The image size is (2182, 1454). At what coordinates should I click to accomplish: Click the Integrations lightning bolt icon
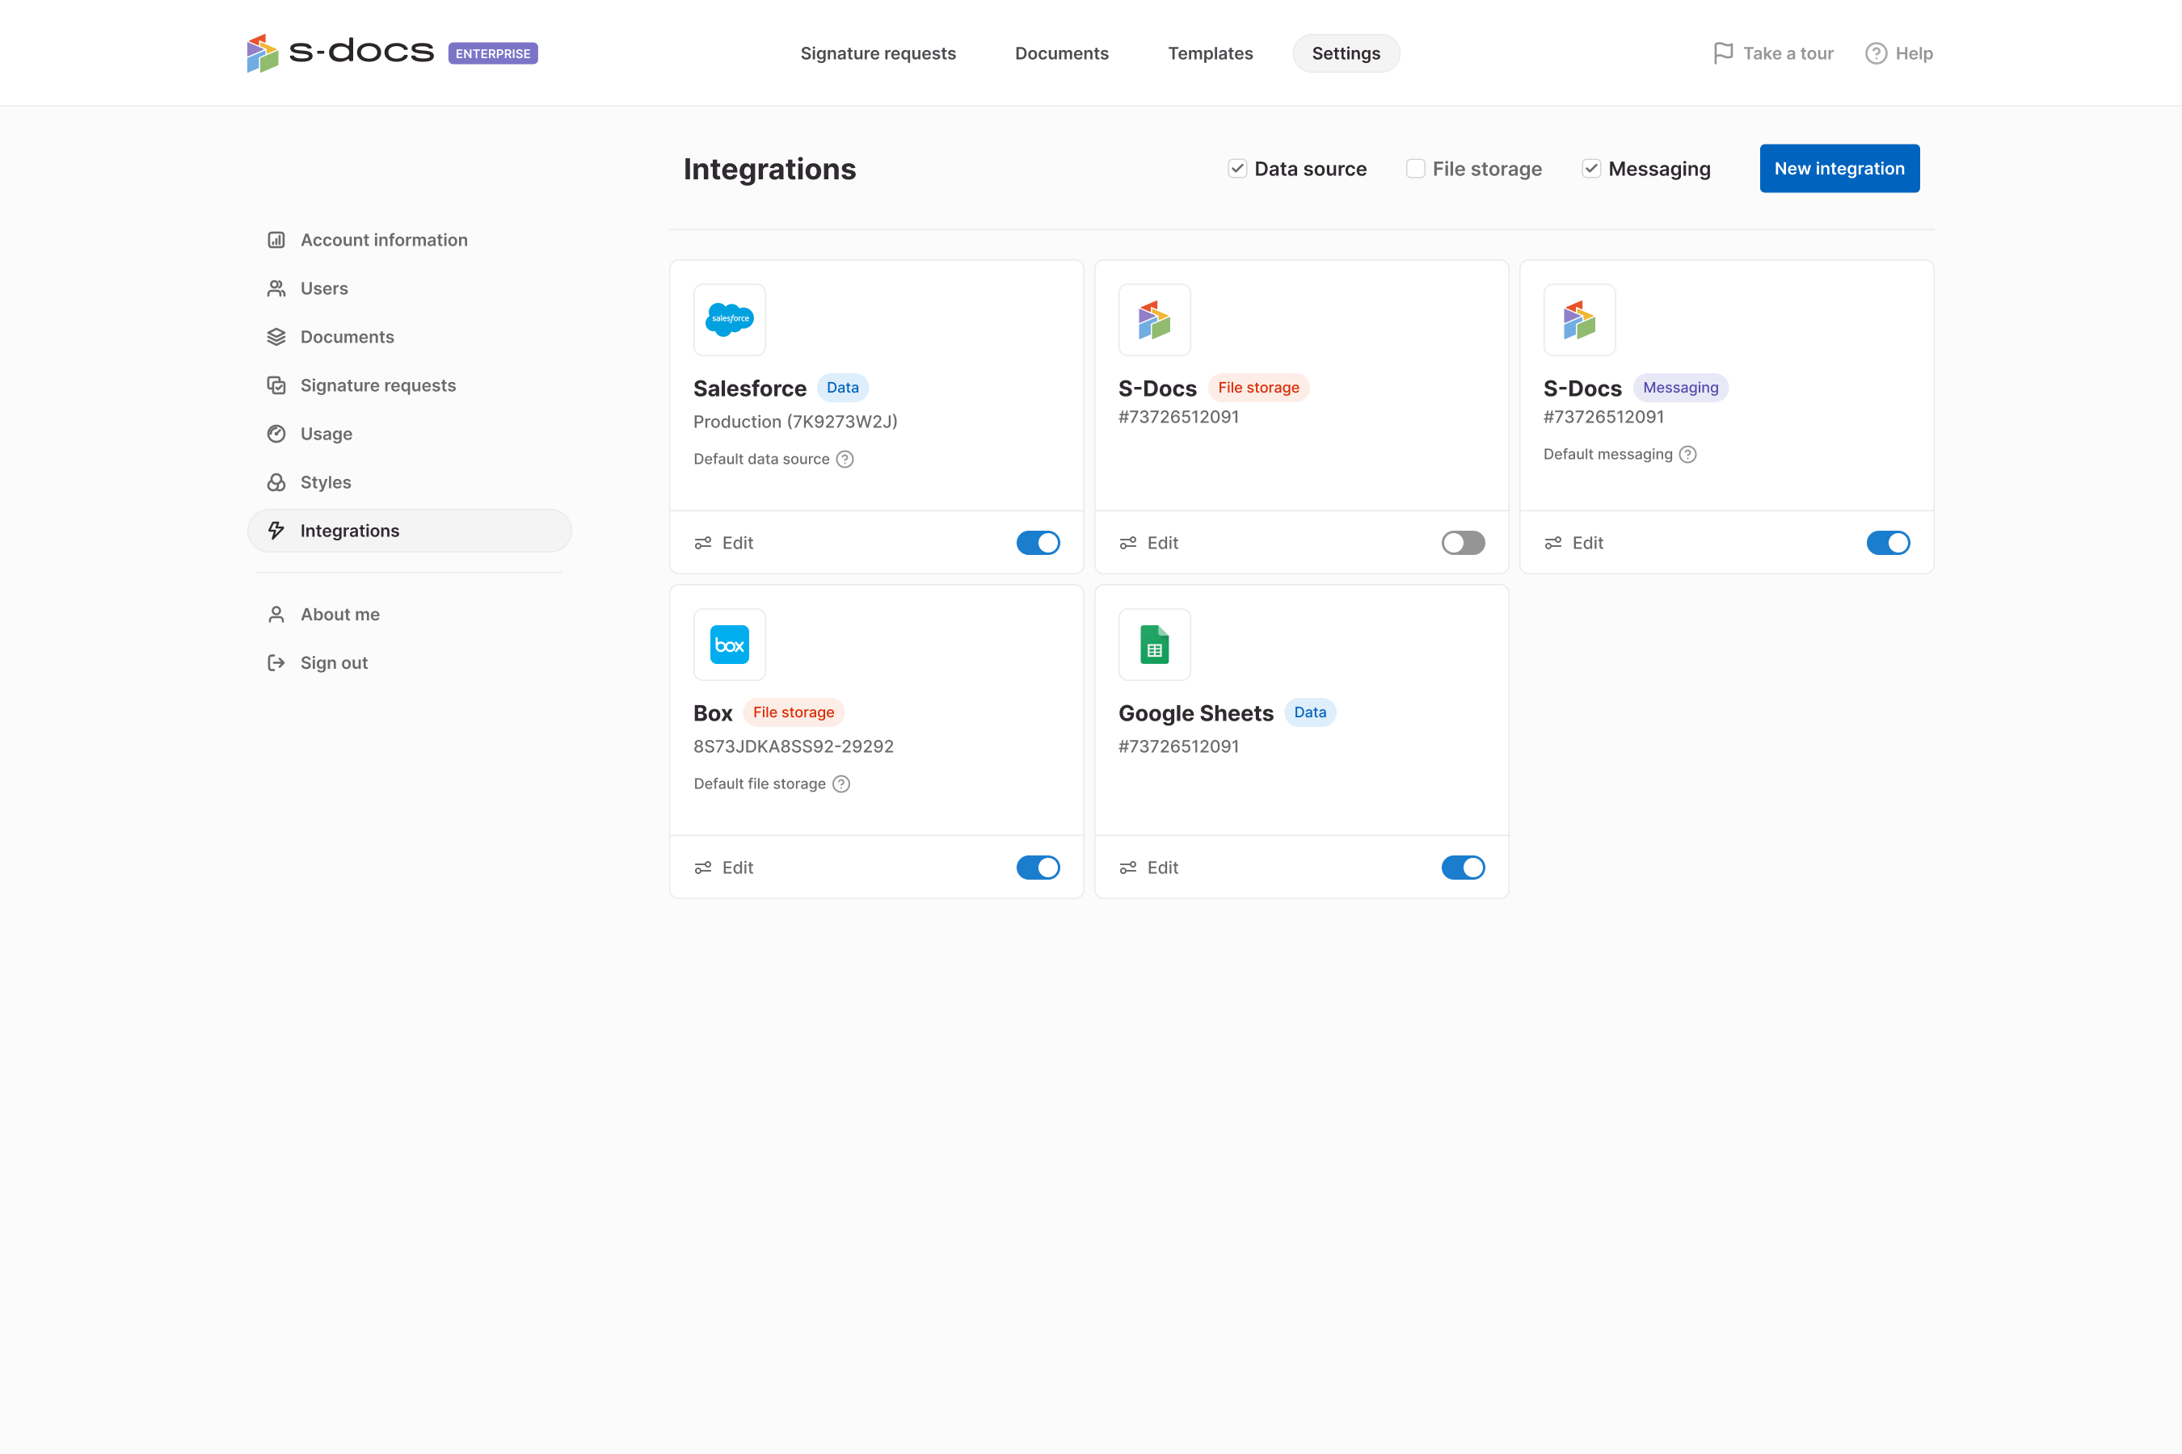point(276,531)
